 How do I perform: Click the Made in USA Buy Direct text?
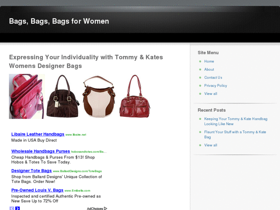tap(34, 140)
